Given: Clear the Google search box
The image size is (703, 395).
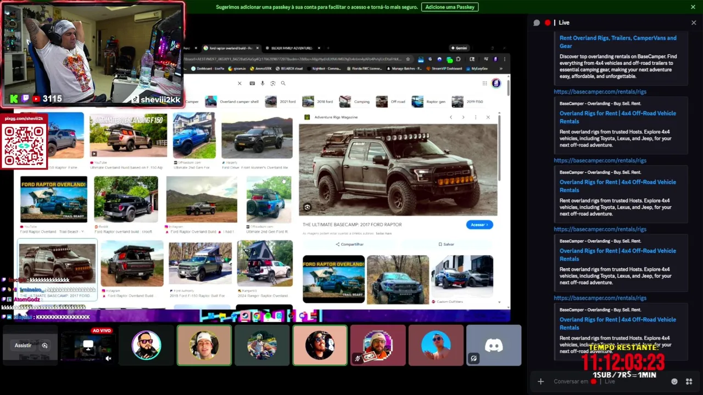Looking at the screenshot, I should tap(239, 83).
